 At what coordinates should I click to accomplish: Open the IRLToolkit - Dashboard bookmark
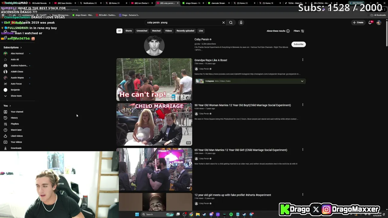[106, 15]
